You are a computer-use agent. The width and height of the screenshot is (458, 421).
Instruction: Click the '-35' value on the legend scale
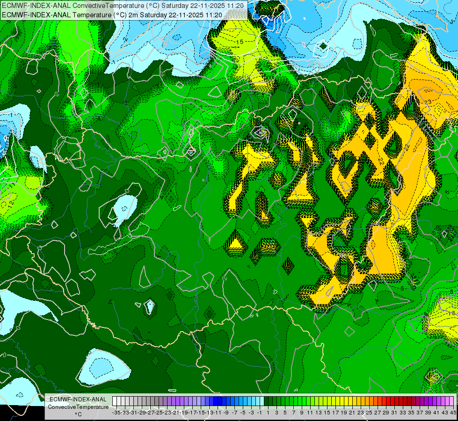pyautogui.click(x=116, y=413)
